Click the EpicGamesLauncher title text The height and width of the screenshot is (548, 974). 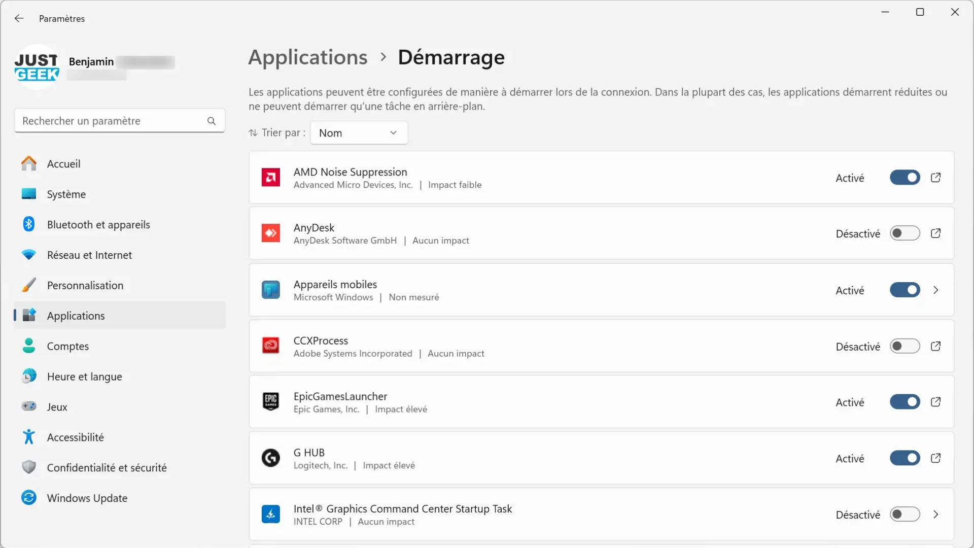pos(340,396)
